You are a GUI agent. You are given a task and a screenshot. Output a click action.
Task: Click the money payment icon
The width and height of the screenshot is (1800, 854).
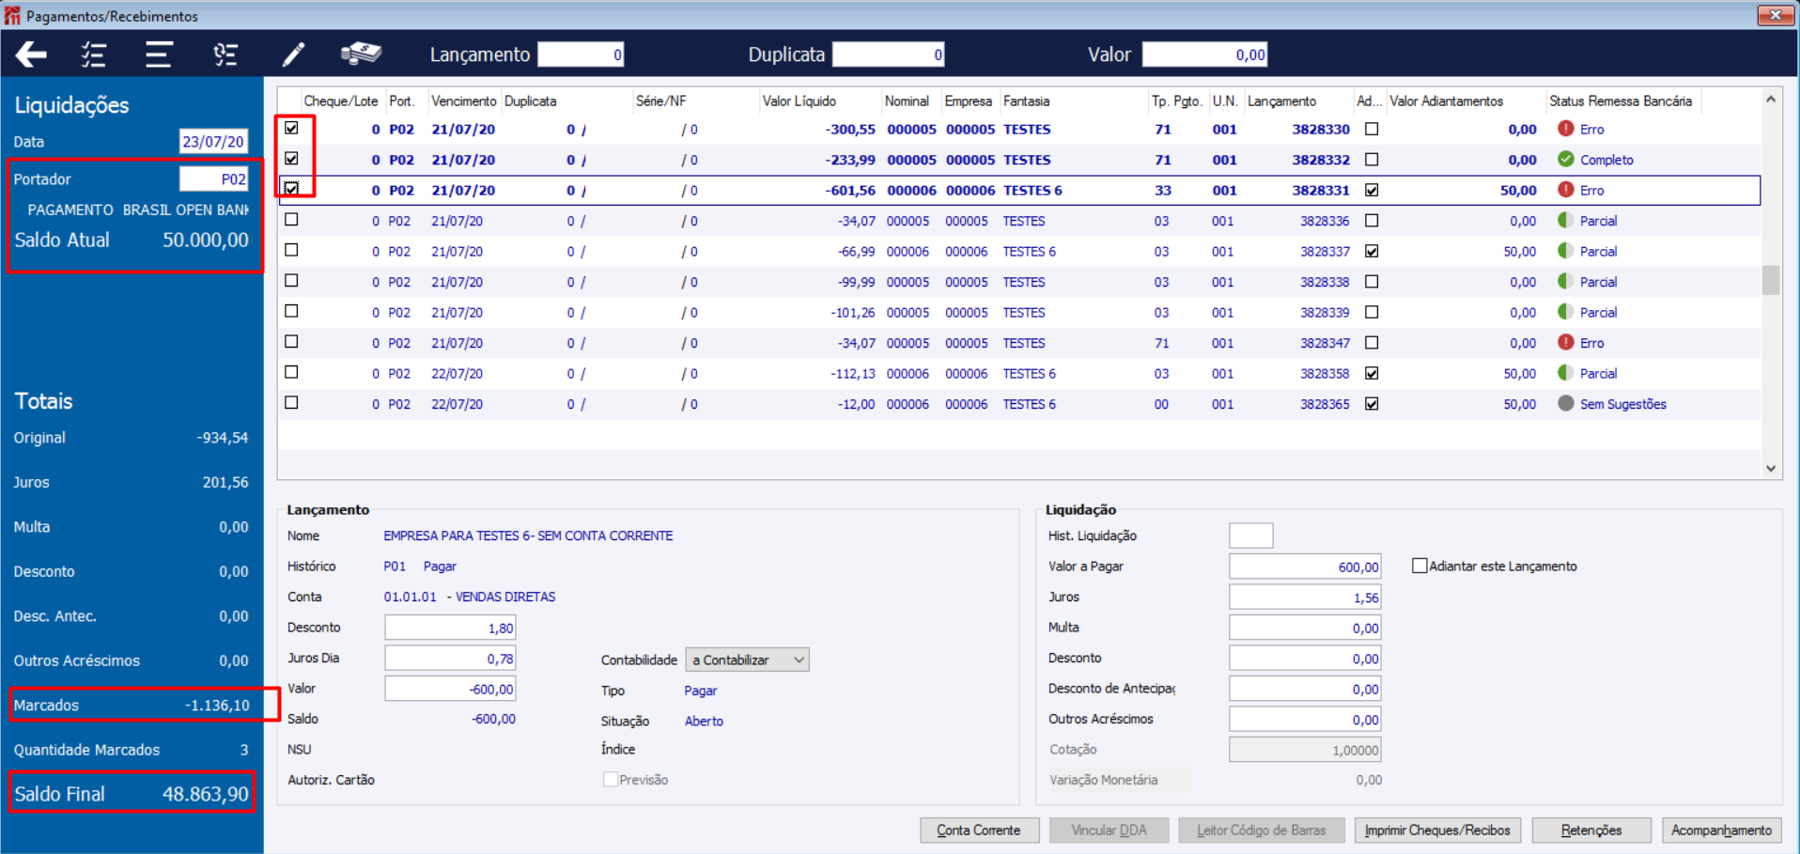[361, 53]
